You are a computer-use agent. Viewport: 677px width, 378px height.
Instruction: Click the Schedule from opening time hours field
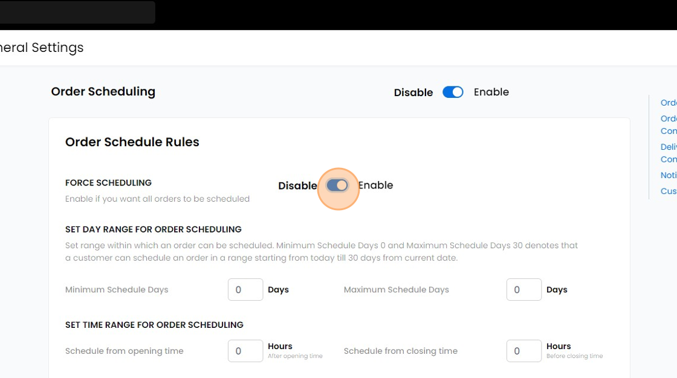coord(245,351)
